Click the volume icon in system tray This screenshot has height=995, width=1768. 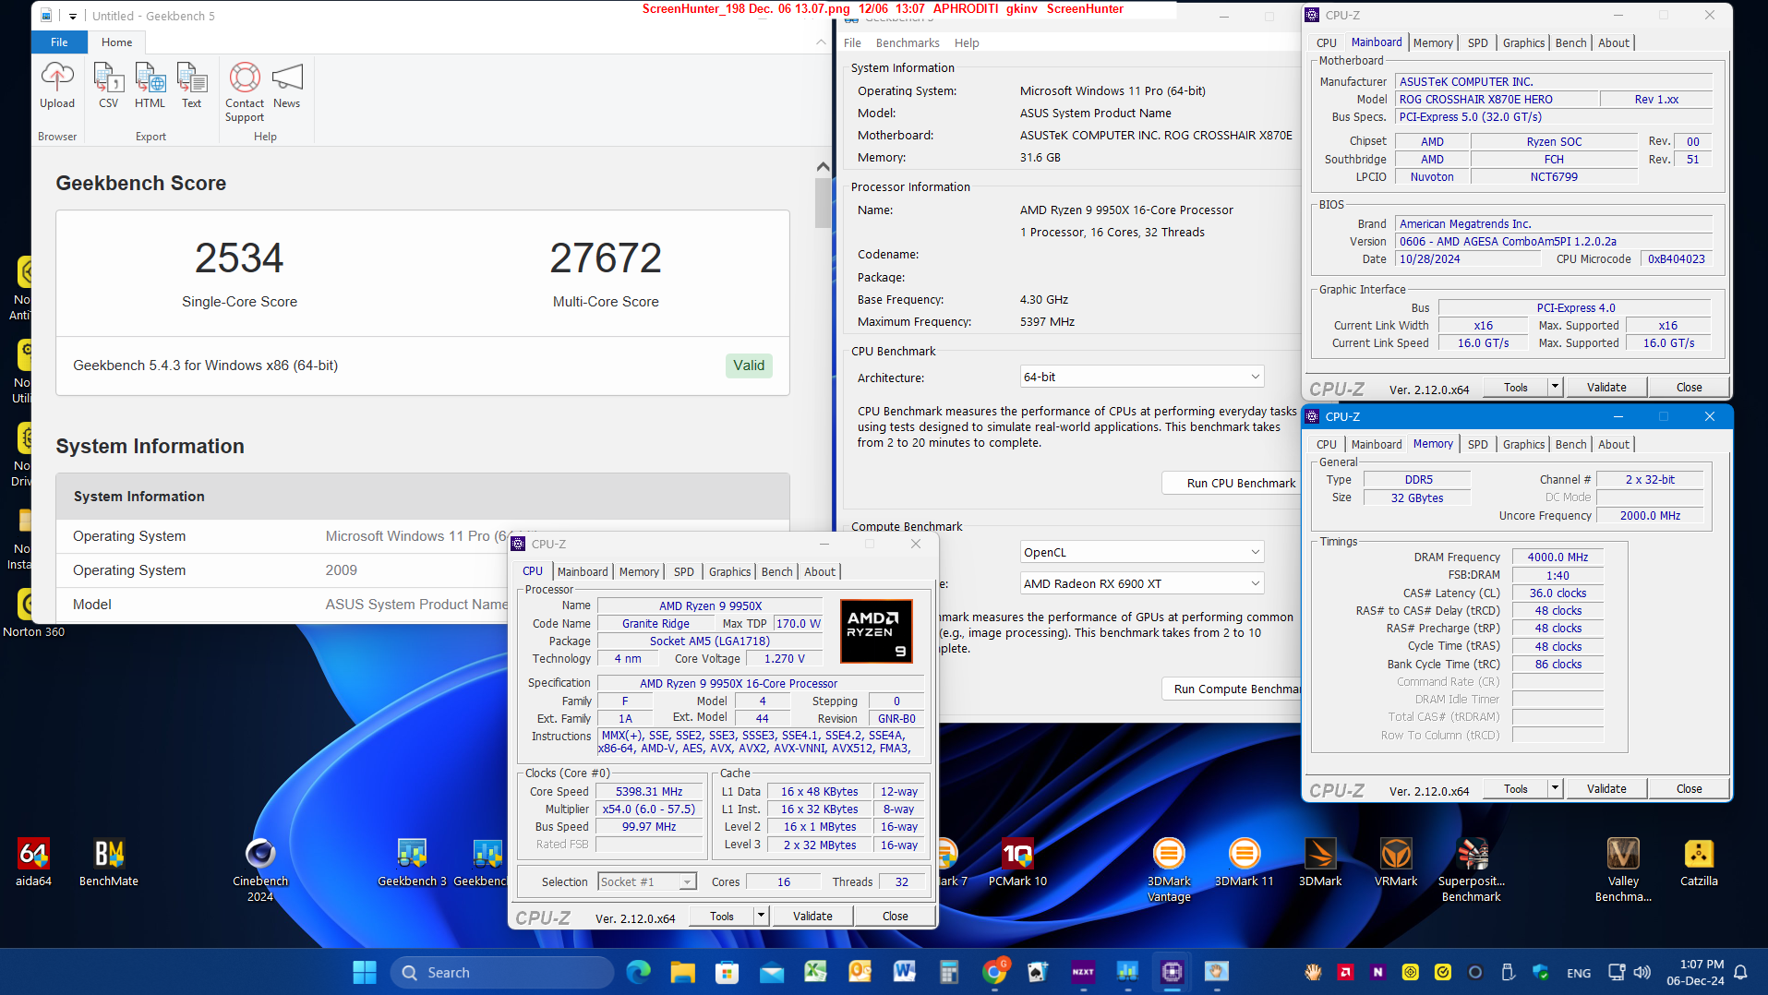click(1642, 972)
